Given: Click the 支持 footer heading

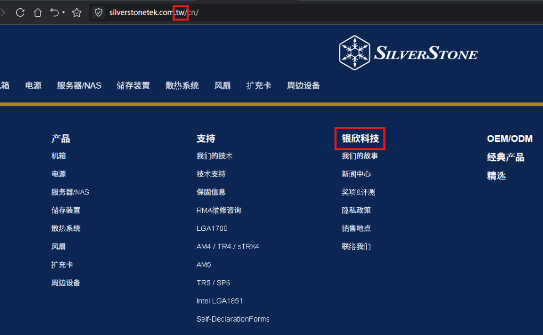Looking at the screenshot, I should pyautogui.click(x=206, y=138).
